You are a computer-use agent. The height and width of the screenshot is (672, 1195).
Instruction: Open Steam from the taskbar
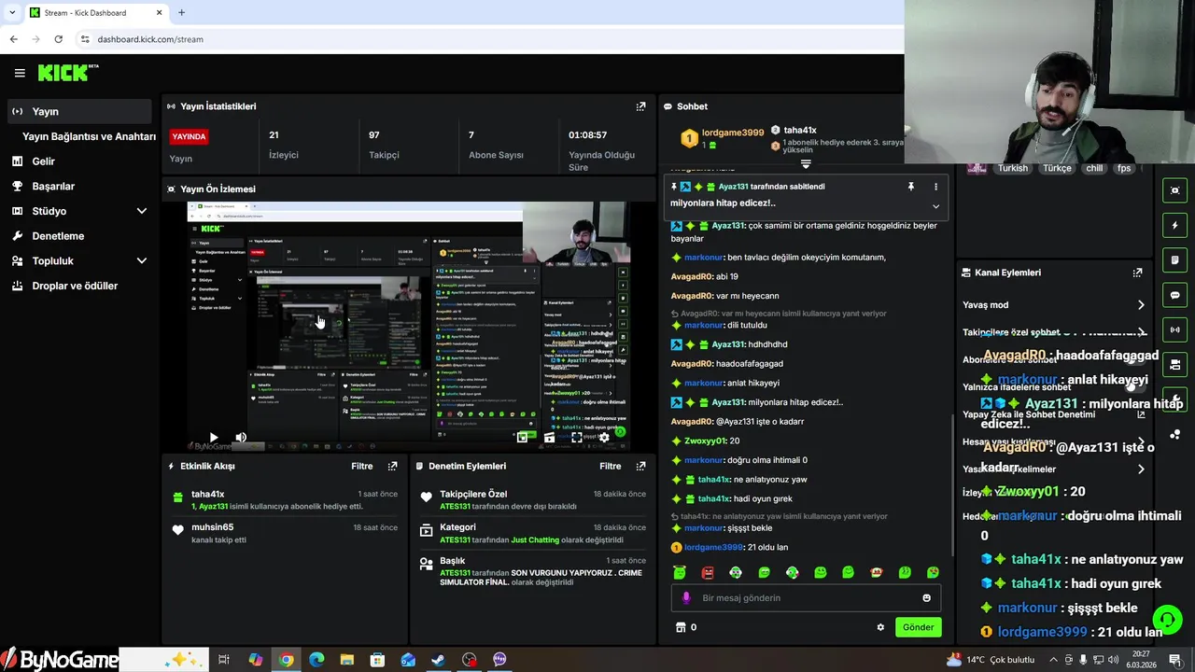[438, 660]
